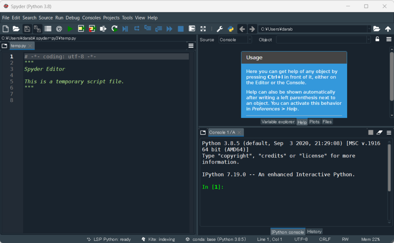Click the console Browse tabs icon

[203, 132]
